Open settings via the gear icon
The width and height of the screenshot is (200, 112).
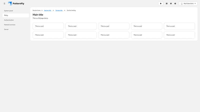coord(171,3)
